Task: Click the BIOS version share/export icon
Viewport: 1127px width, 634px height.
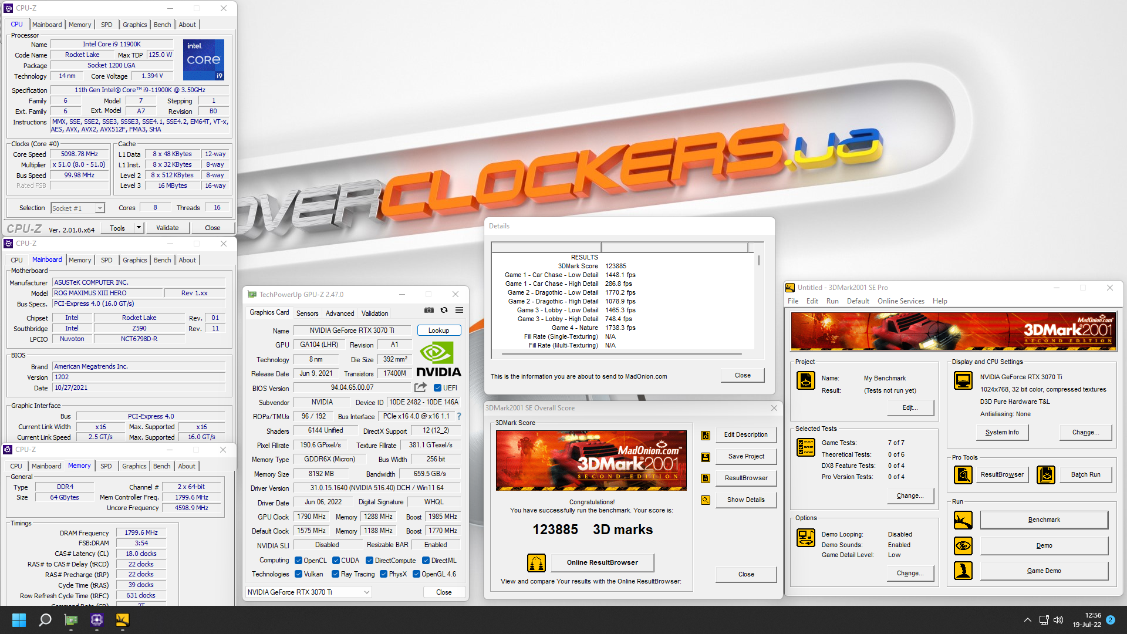Action: [x=420, y=387]
